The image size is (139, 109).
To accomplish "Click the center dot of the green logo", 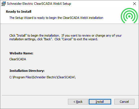I will point(129,16).
